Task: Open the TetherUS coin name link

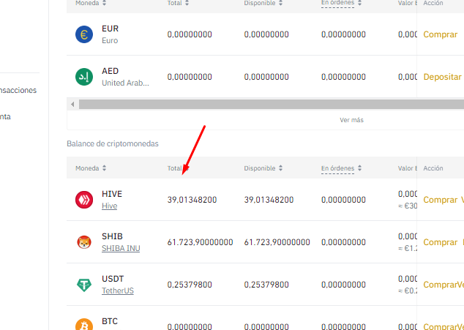Action: point(118,290)
